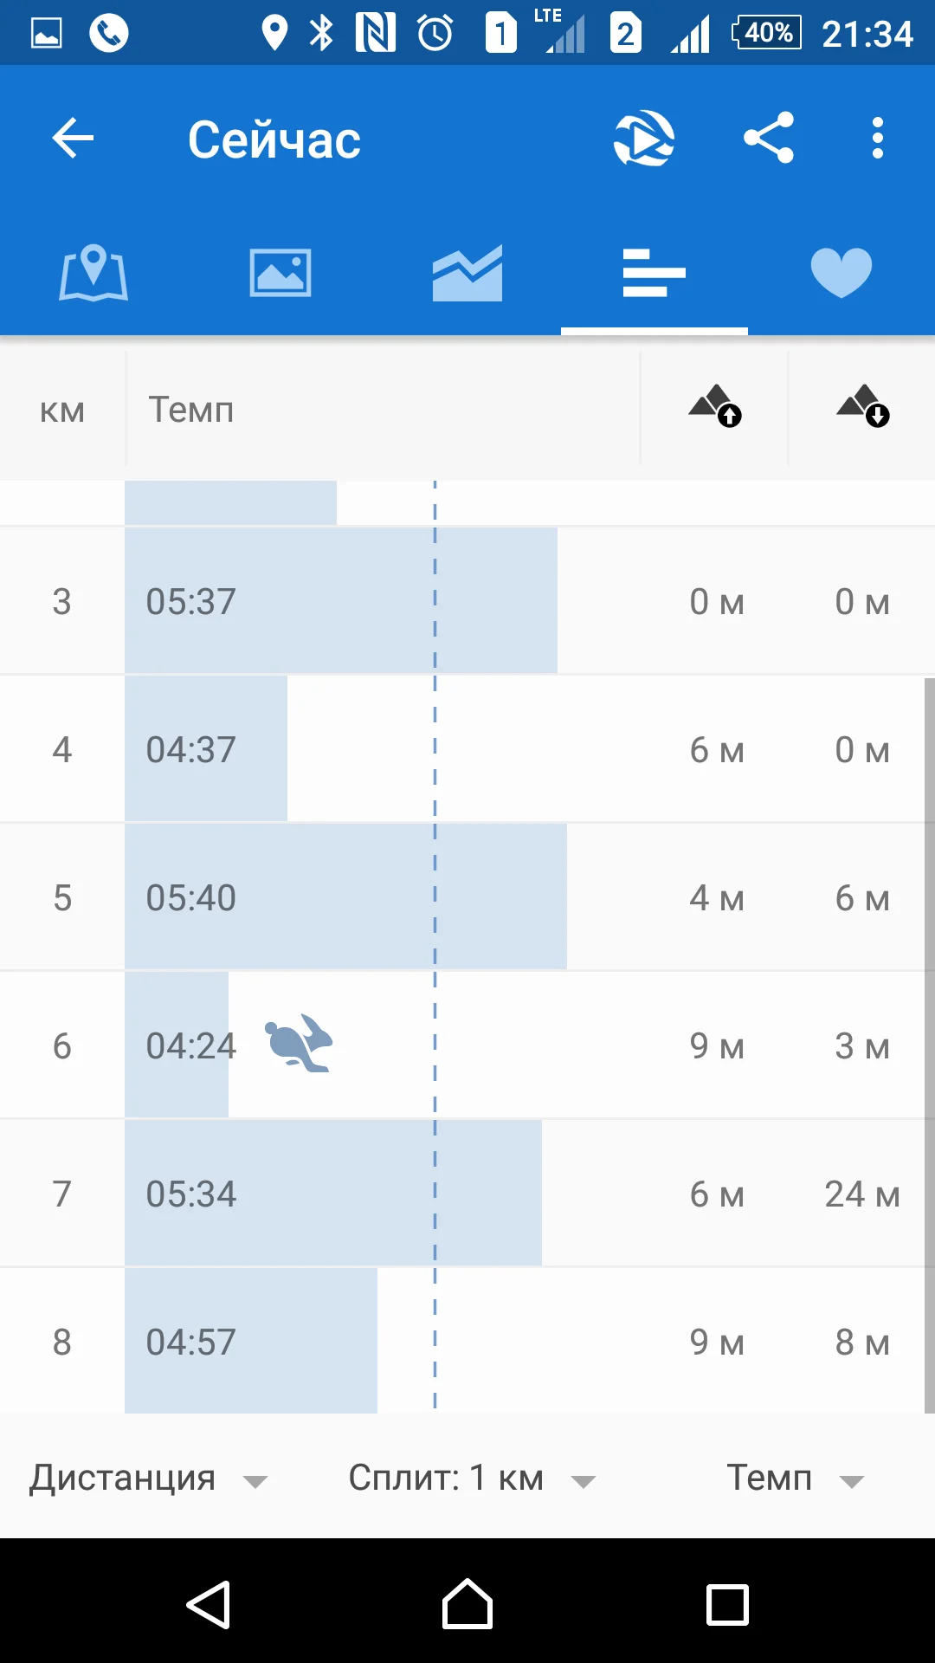
Task: Tap the elevation gain column header
Action: [x=715, y=407]
